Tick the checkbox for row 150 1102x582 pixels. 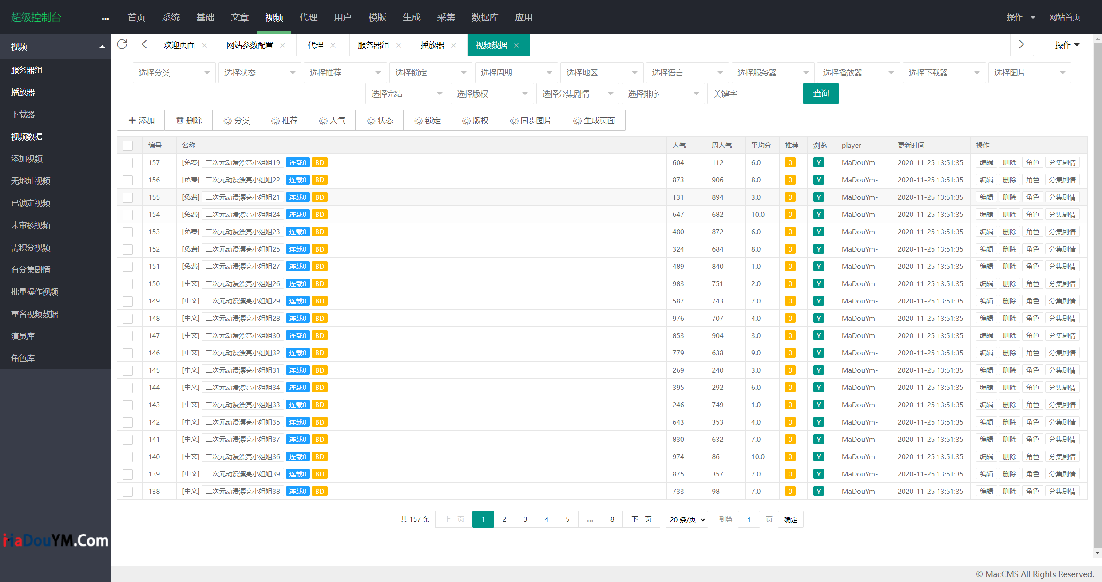[128, 284]
